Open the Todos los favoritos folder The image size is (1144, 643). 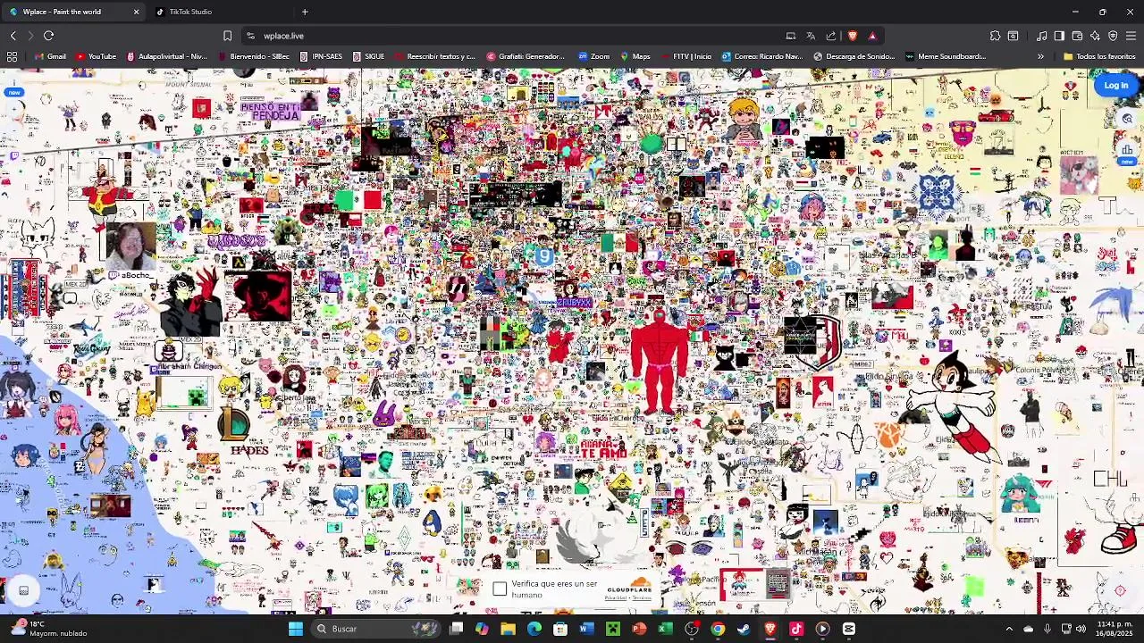coord(1099,56)
